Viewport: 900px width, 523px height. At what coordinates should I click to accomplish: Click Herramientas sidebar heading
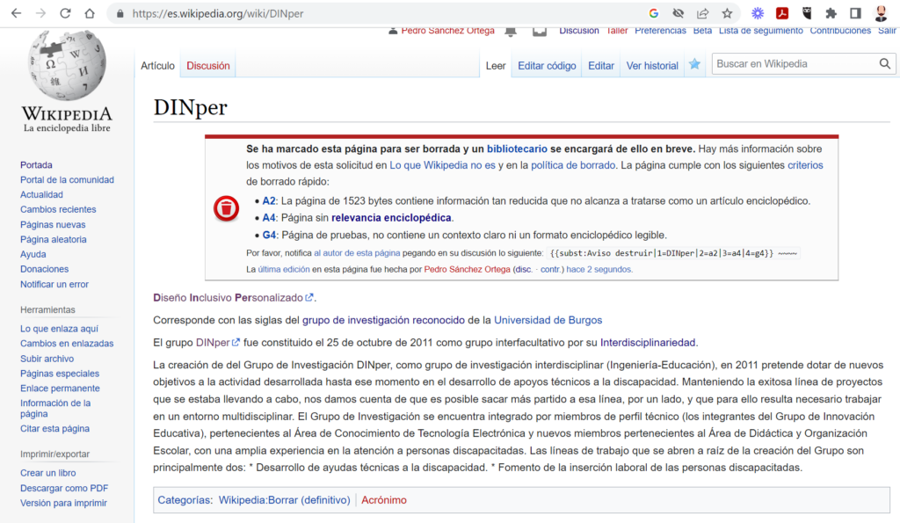tap(47, 309)
